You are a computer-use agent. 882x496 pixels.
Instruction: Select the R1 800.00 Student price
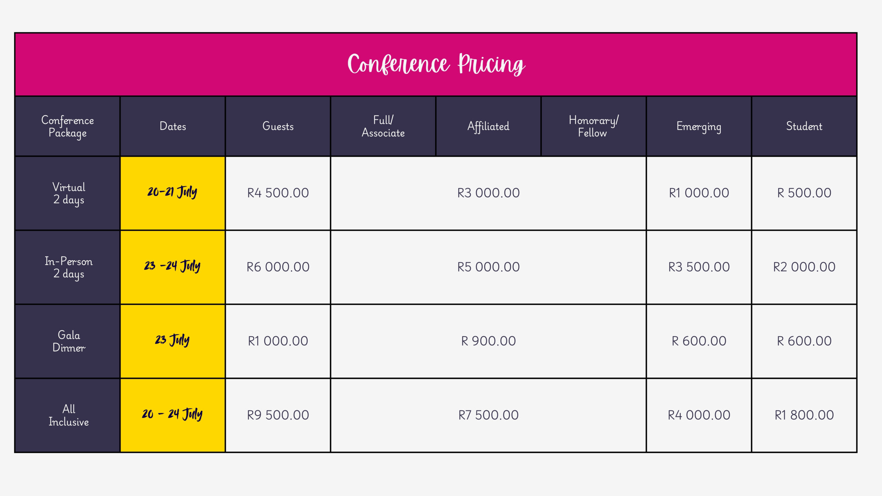point(804,415)
